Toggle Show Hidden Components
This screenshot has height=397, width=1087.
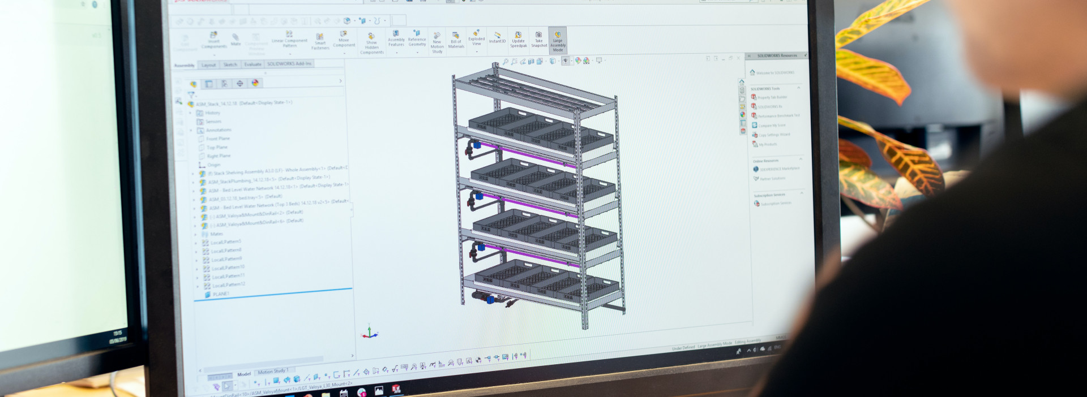(x=371, y=43)
